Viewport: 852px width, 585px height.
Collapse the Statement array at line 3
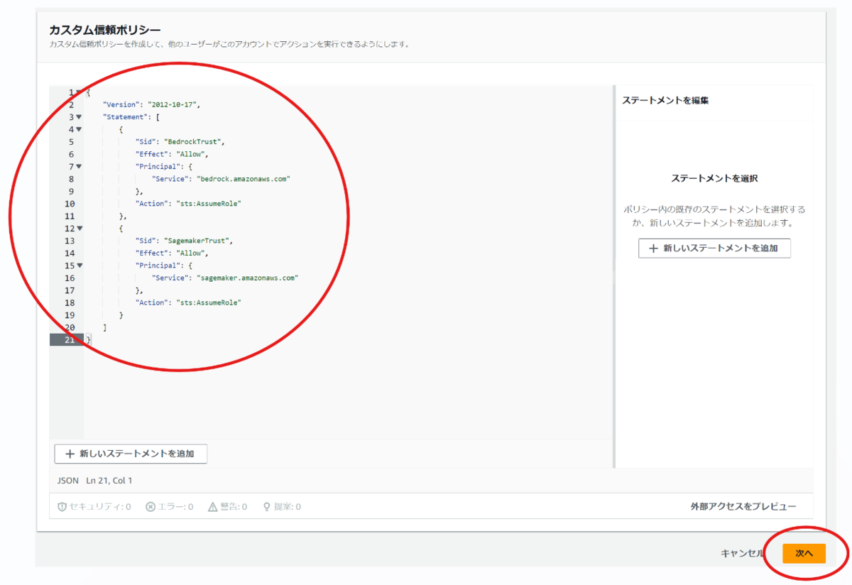click(x=79, y=117)
